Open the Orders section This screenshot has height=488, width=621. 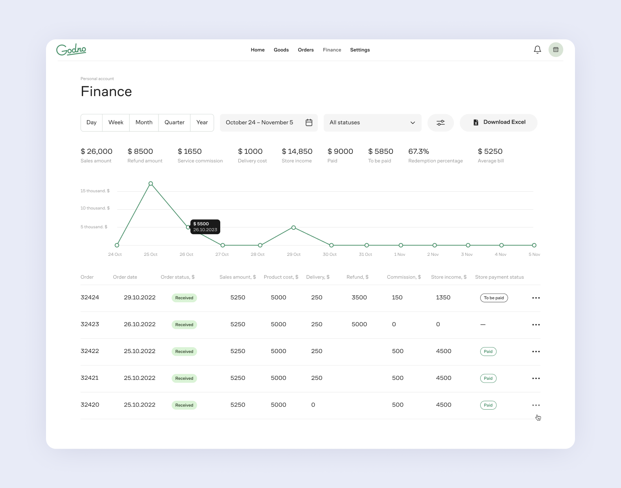tap(306, 50)
